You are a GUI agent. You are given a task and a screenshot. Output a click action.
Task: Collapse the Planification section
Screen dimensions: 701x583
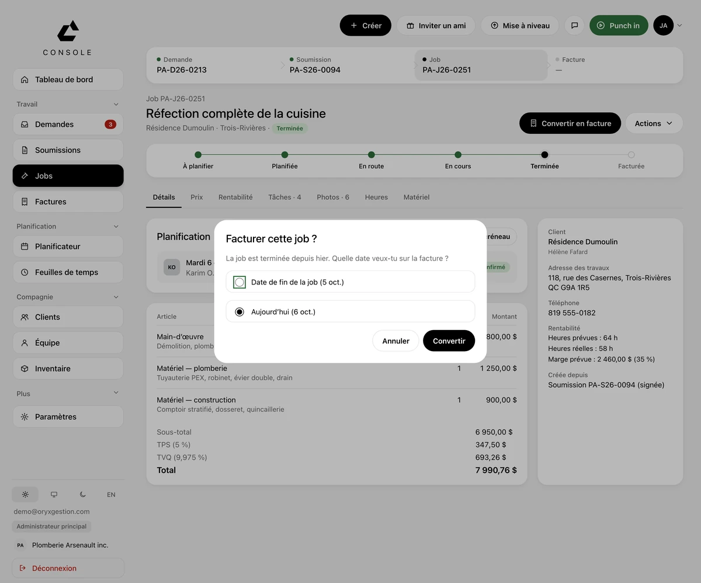[x=116, y=226]
